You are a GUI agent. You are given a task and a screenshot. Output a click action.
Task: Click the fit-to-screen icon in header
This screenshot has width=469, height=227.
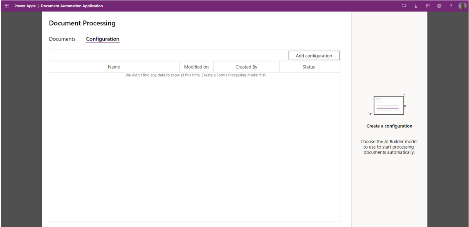[404, 6]
